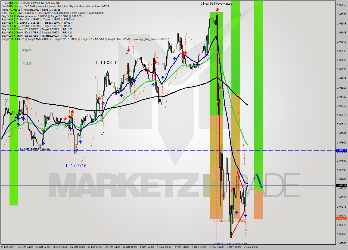
Task: Click price axis value 1.06760
Action: coord(341,243)
